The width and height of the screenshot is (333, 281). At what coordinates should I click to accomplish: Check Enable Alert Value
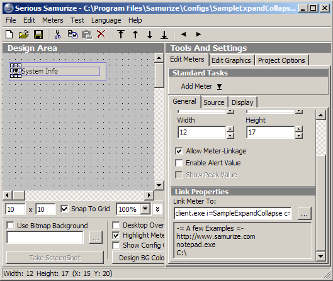(179, 163)
